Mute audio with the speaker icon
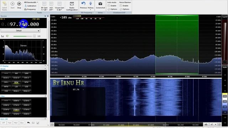The image size is (228, 128). pyautogui.click(x=7, y=36)
